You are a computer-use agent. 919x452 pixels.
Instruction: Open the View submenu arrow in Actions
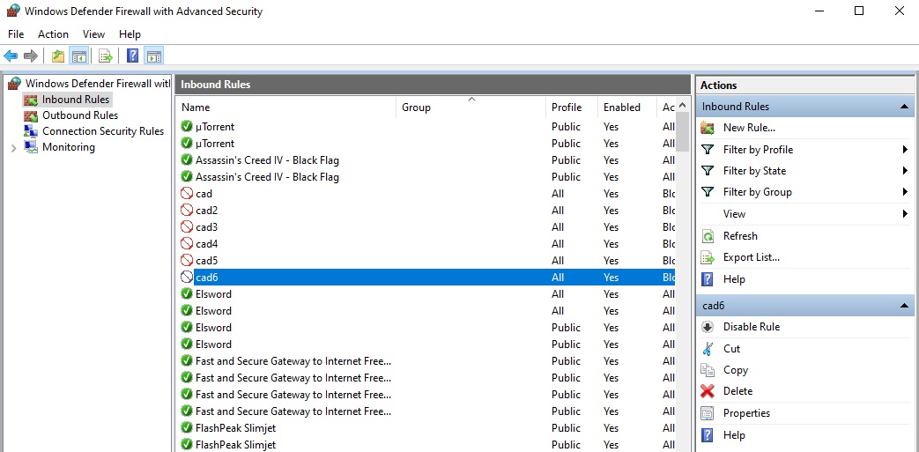coord(906,214)
